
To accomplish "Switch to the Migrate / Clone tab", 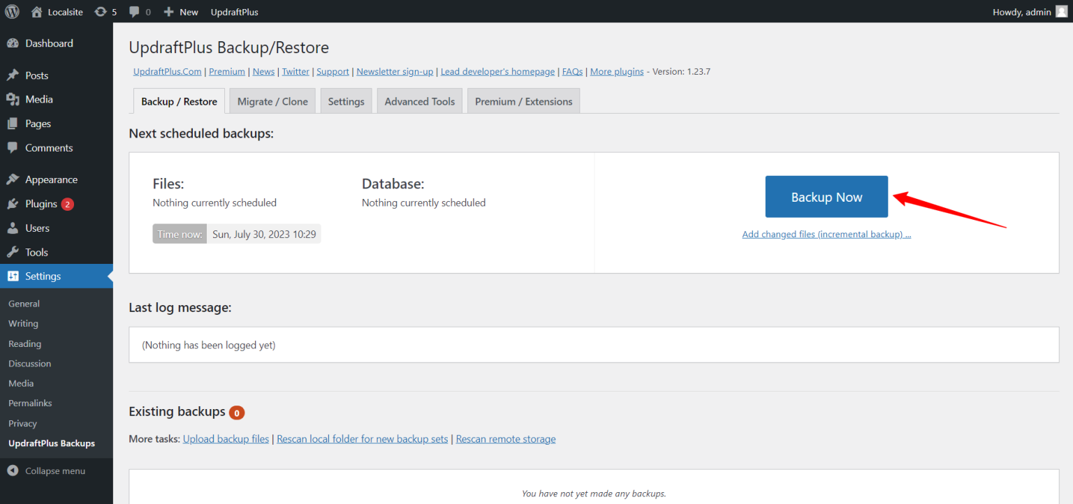I will [x=272, y=101].
